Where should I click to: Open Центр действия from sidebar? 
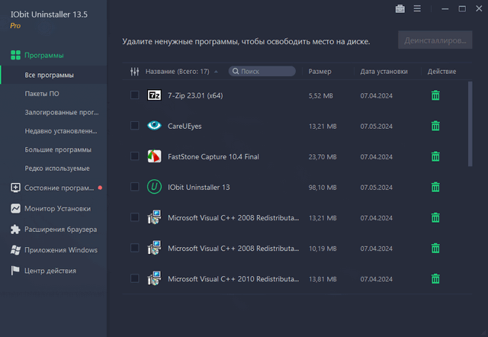[x=50, y=270]
